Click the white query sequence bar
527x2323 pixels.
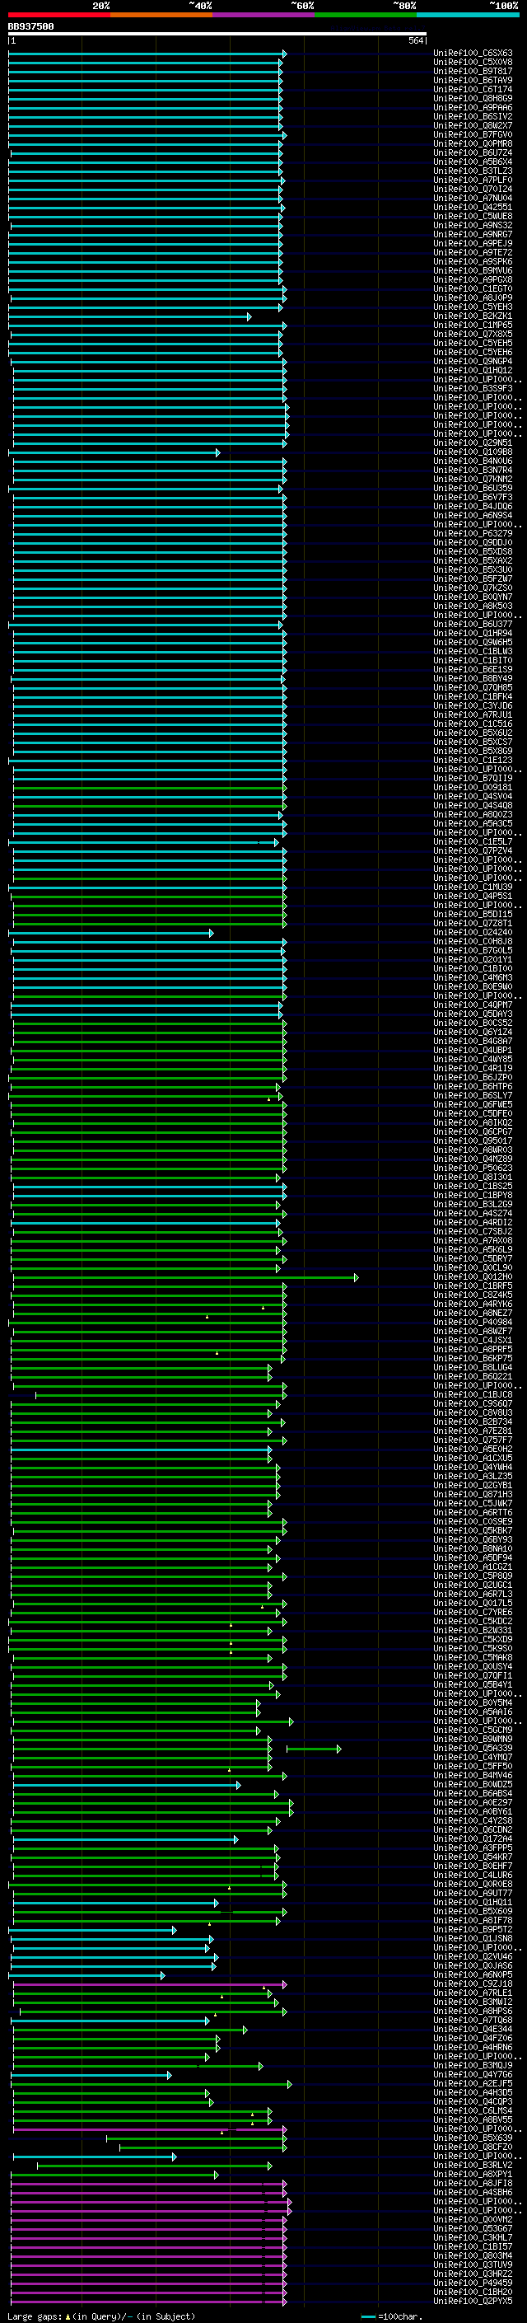click(x=217, y=33)
